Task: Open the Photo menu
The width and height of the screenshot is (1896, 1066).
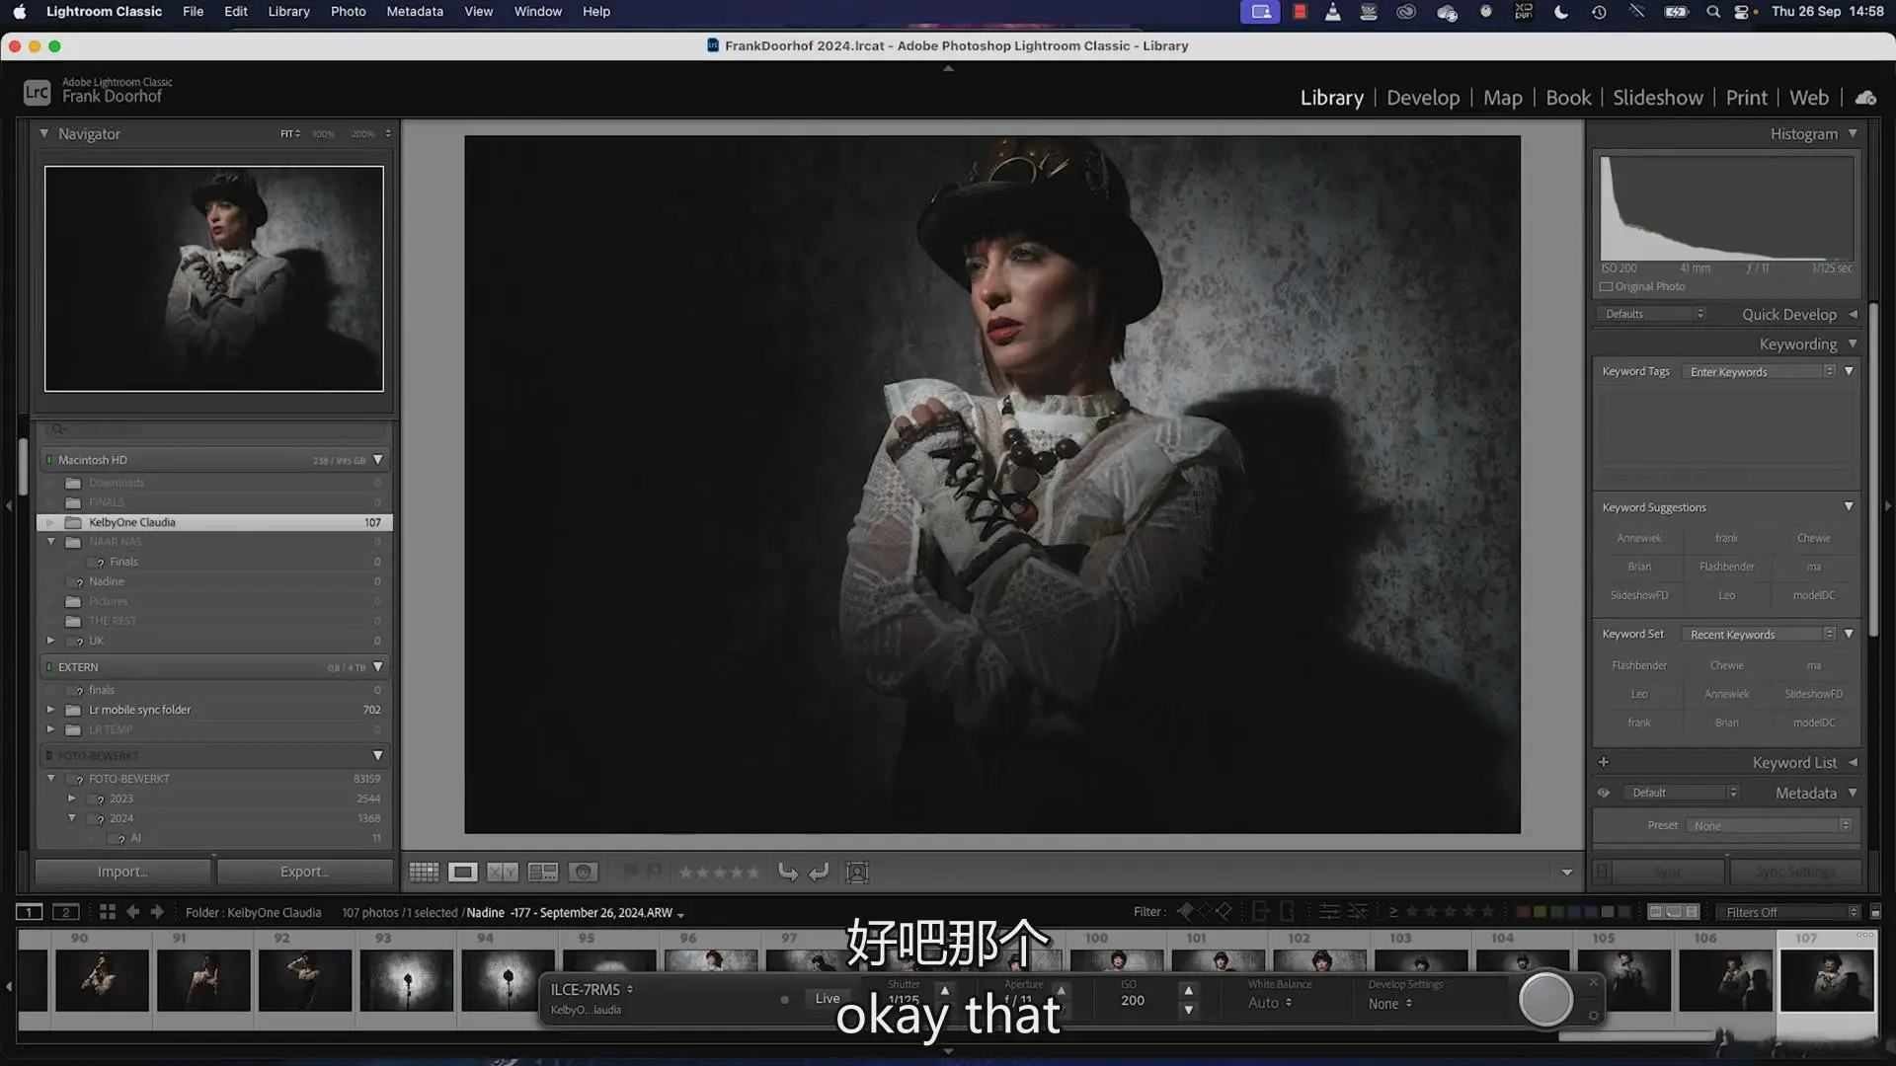Action: click(348, 12)
